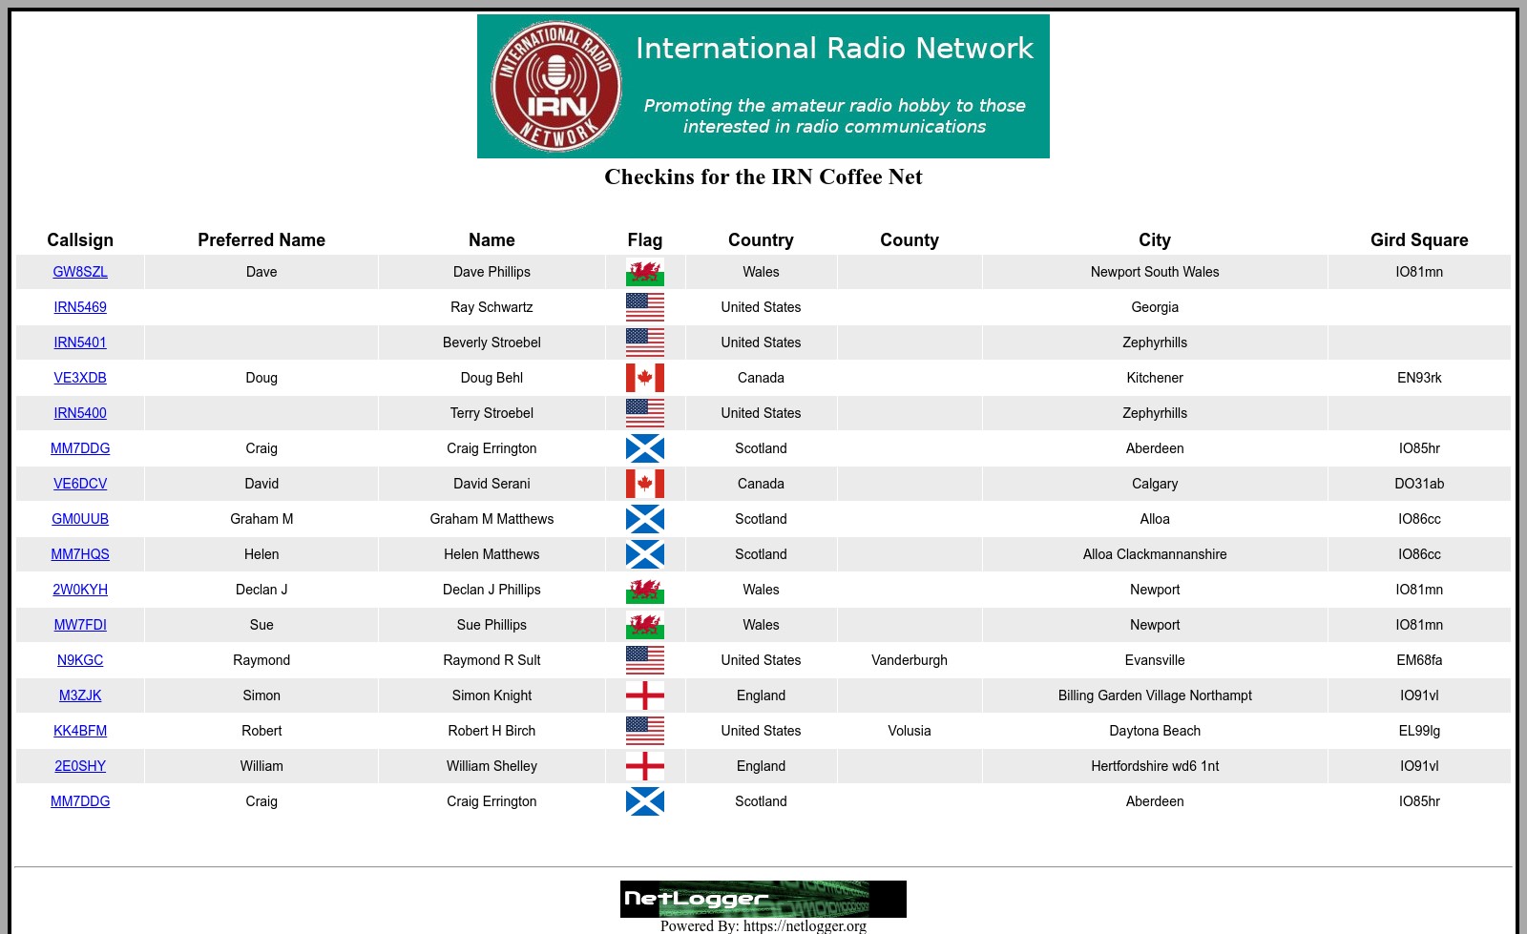Open the 2E0SHY callsign link

tap(80, 766)
